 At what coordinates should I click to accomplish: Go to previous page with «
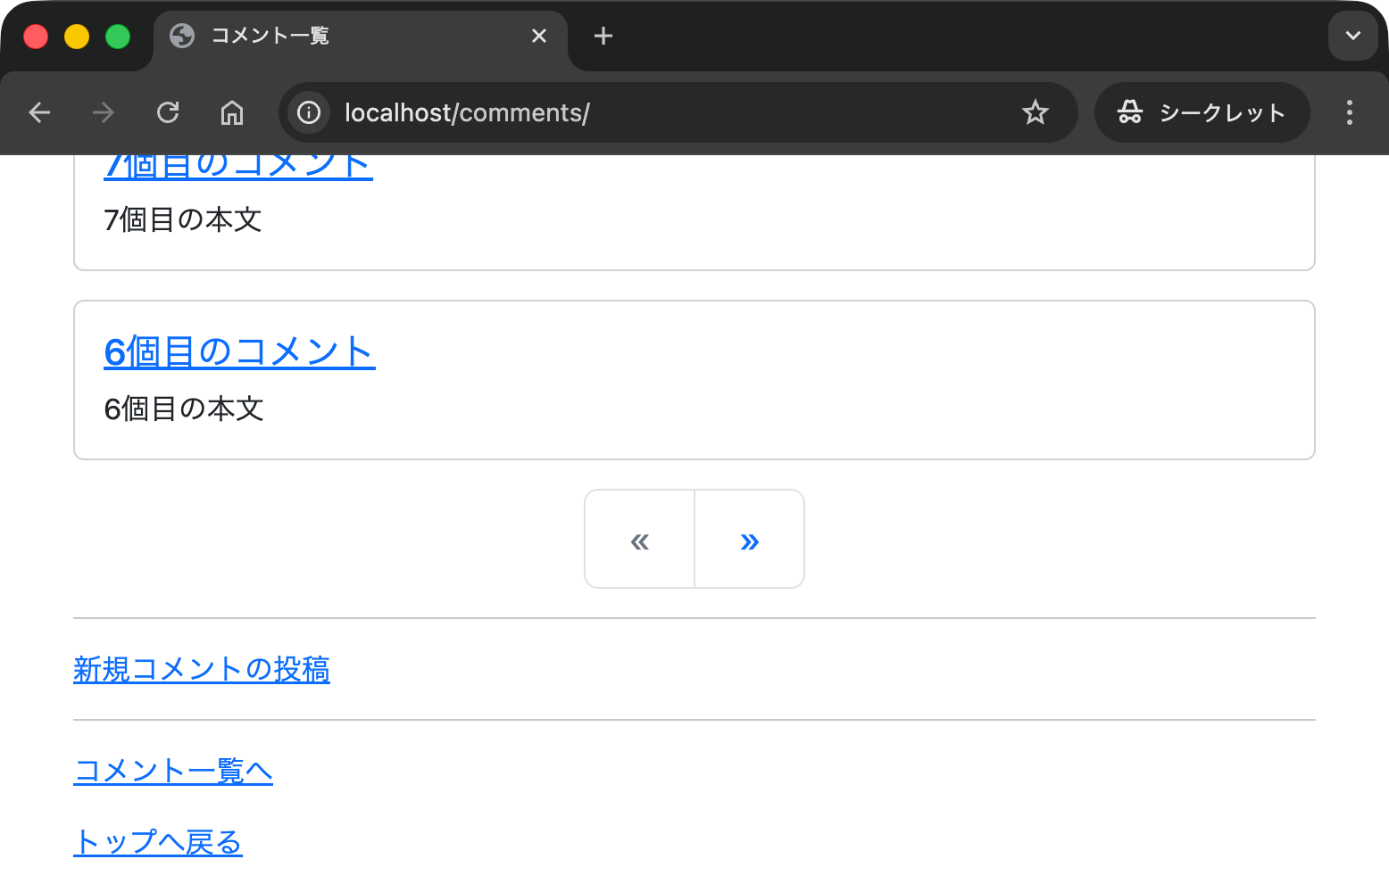(x=639, y=540)
